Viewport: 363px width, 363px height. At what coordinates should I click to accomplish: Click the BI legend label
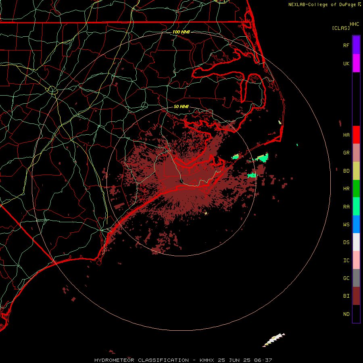pos(346,296)
